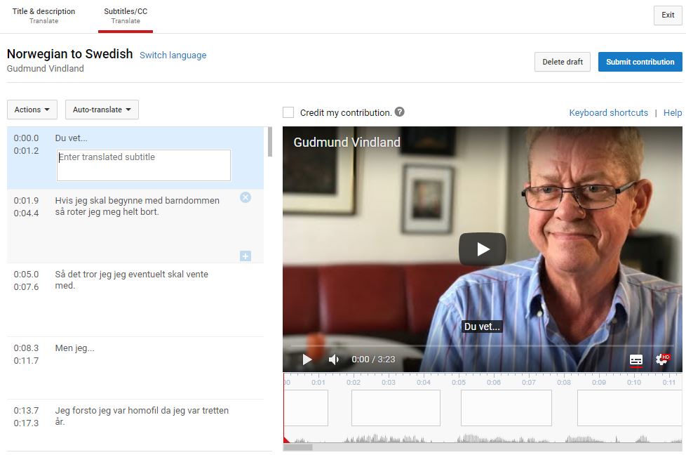Image resolution: width=686 pixels, height=455 pixels.
Task: Switch to Title & description tab
Action: click(x=43, y=15)
